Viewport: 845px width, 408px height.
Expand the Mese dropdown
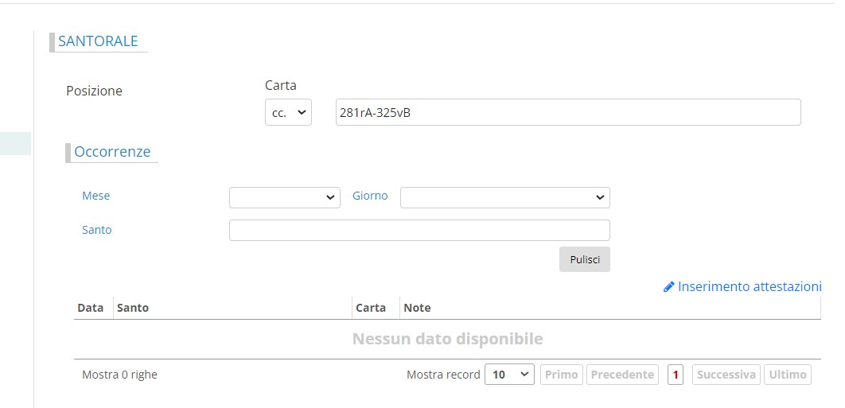click(284, 197)
